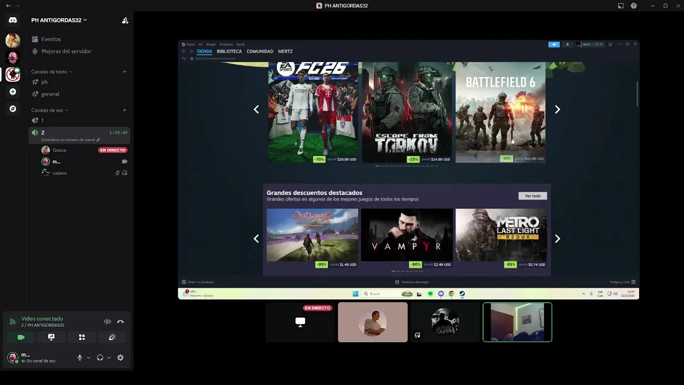The height and width of the screenshot is (385, 684).
Task: Open Steam Amigos y chat
Action: (623, 282)
